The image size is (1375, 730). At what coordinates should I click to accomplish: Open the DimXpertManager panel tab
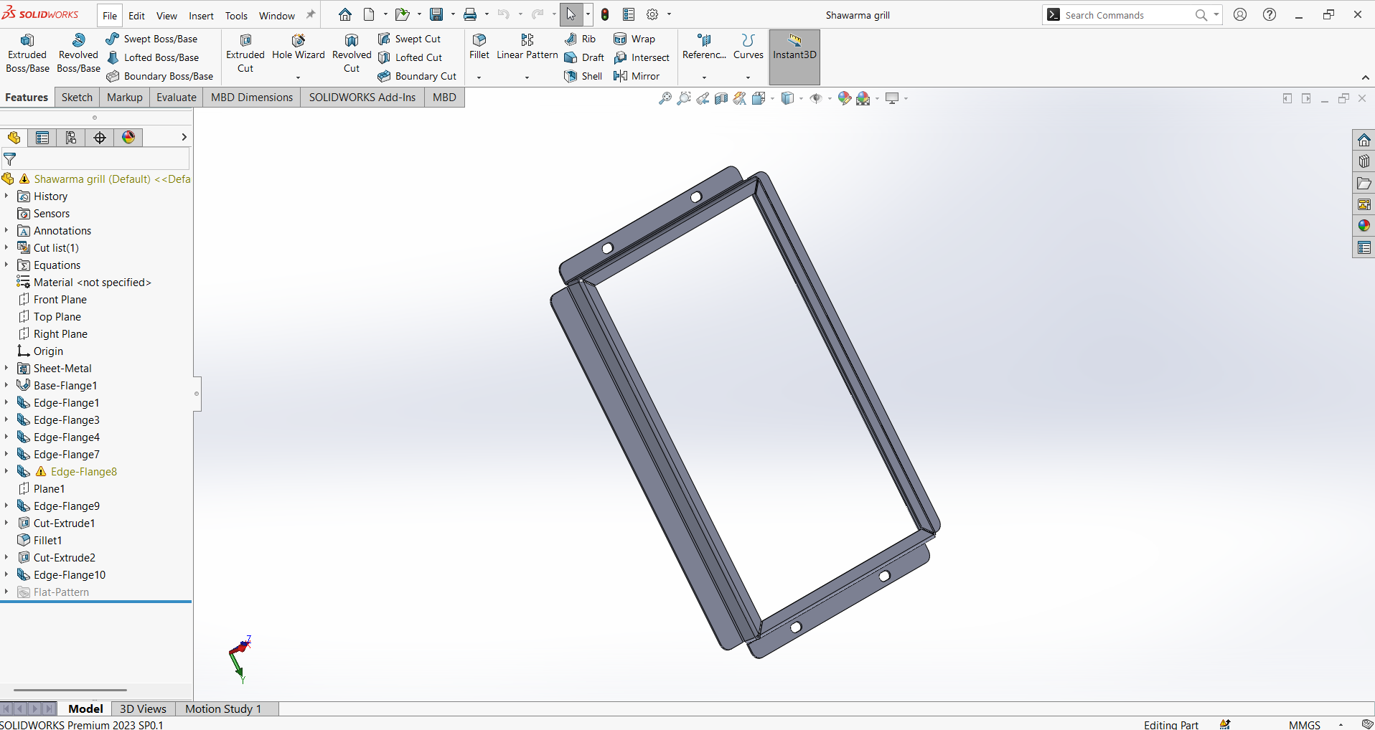(x=100, y=138)
